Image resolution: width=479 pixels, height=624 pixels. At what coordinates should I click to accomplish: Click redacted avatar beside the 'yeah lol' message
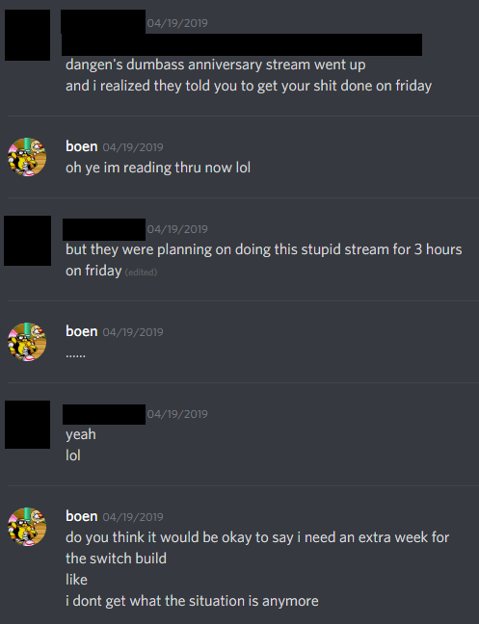click(28, 425)
